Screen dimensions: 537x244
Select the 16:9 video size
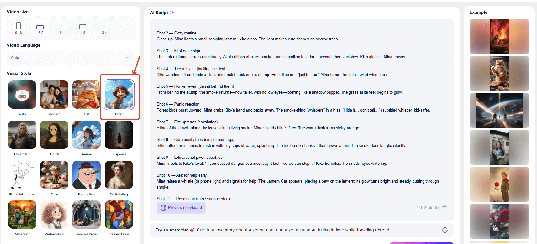click(x=40, y=28)
